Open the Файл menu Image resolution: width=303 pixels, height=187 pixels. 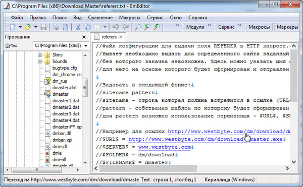(17, 18)
